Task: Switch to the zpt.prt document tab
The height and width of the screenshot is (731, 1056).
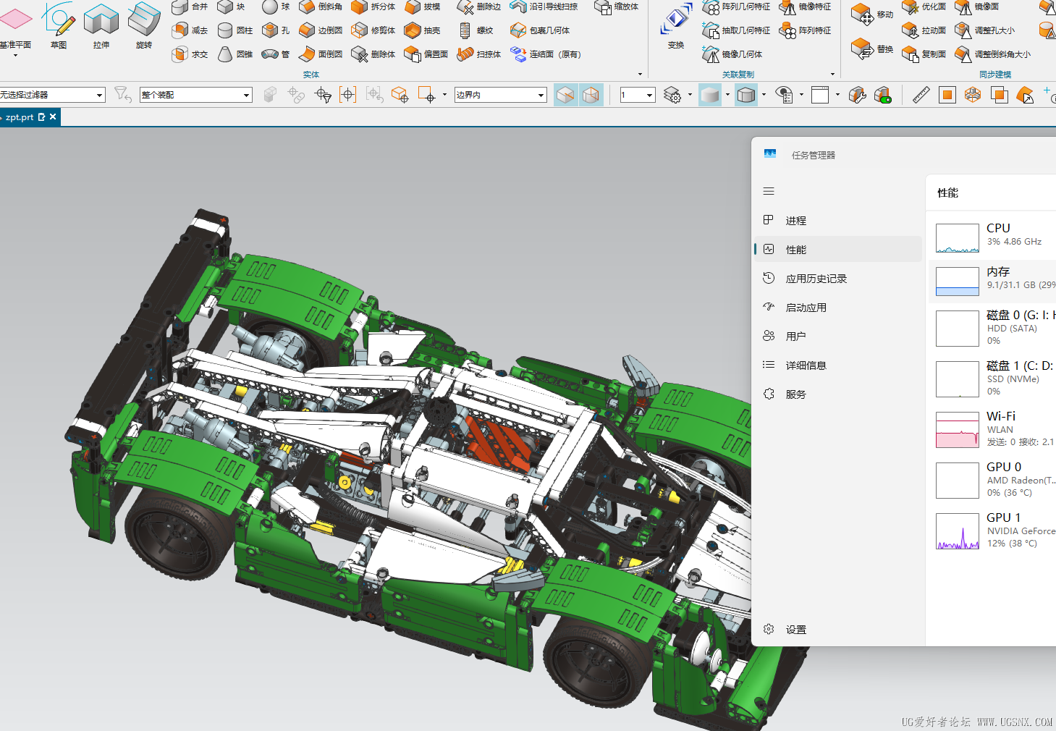Action: [x=20, y=117]
